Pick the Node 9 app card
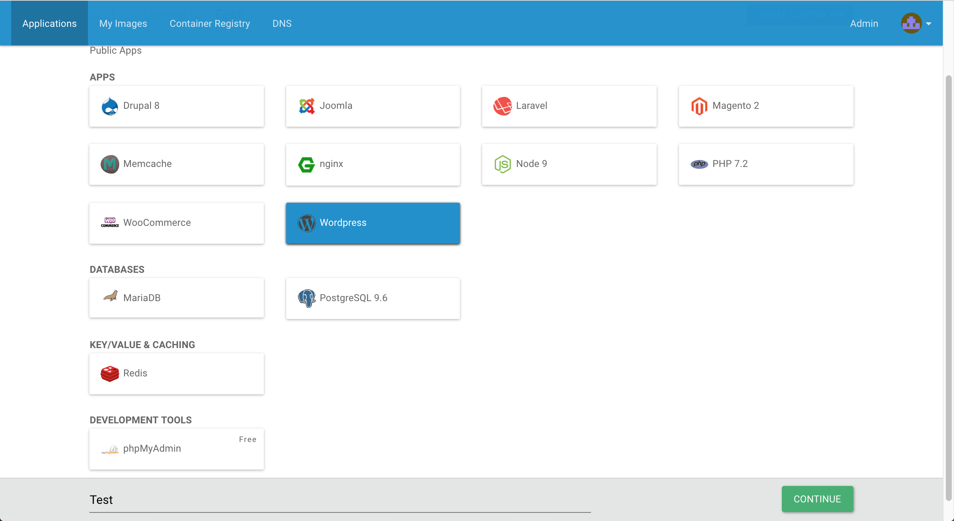Image resolution: width=954 pixels, height=521 pixels. click(569, 164)
